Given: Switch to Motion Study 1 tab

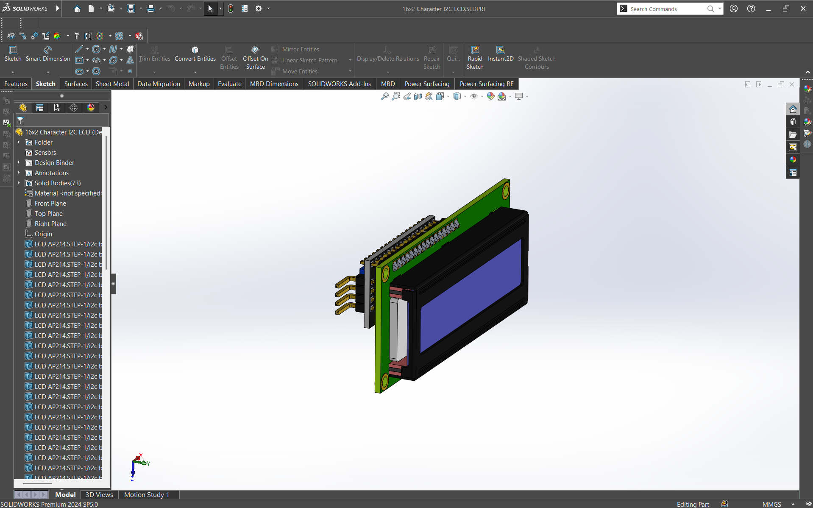Looking at the screenshot, I should (x=146, y=495).
